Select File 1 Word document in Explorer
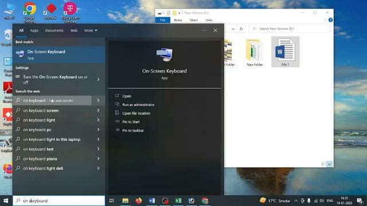 coord(285,52)
